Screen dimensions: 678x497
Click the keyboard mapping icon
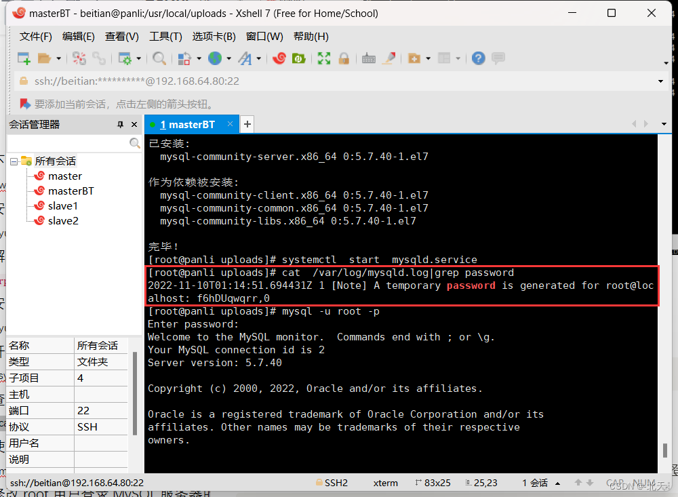pyautogui.click(x=368, y=58)
